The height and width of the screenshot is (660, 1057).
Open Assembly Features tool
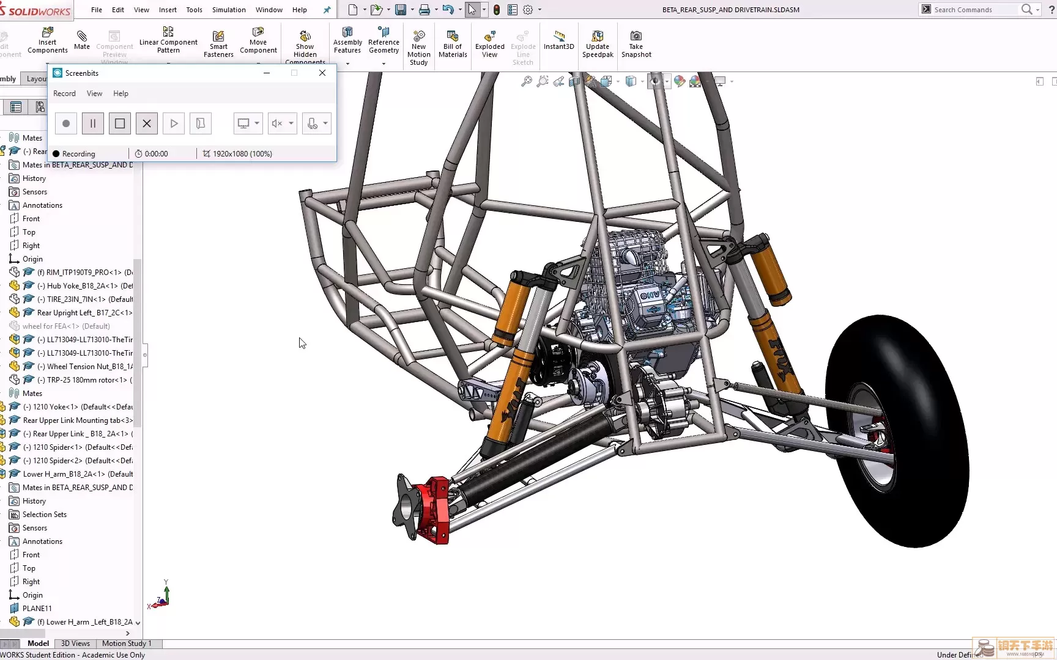pyautogui.click(x=347, y=40)
